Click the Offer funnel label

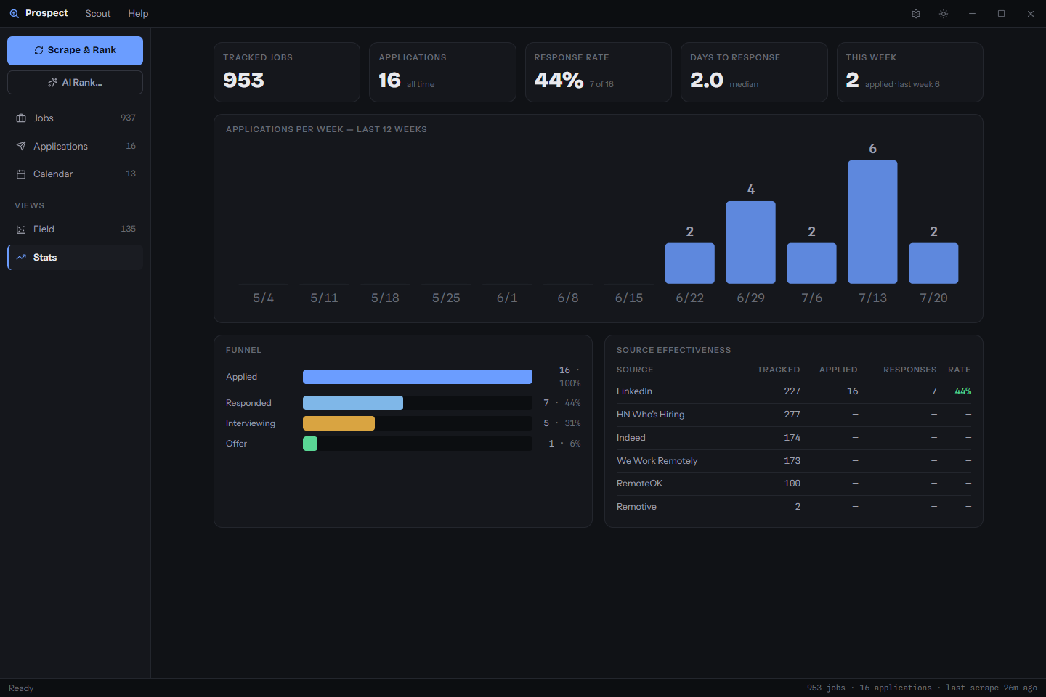tap(236, 444)
